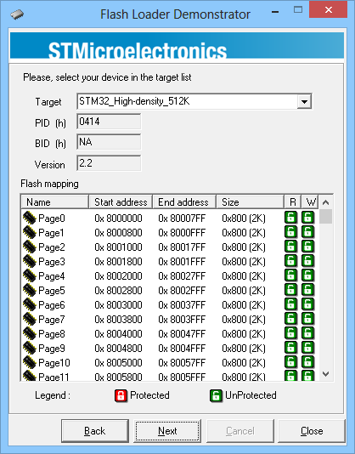Click the STM32_High-density_512K target combo box
The image size is (355, 454).
point(194,101)
